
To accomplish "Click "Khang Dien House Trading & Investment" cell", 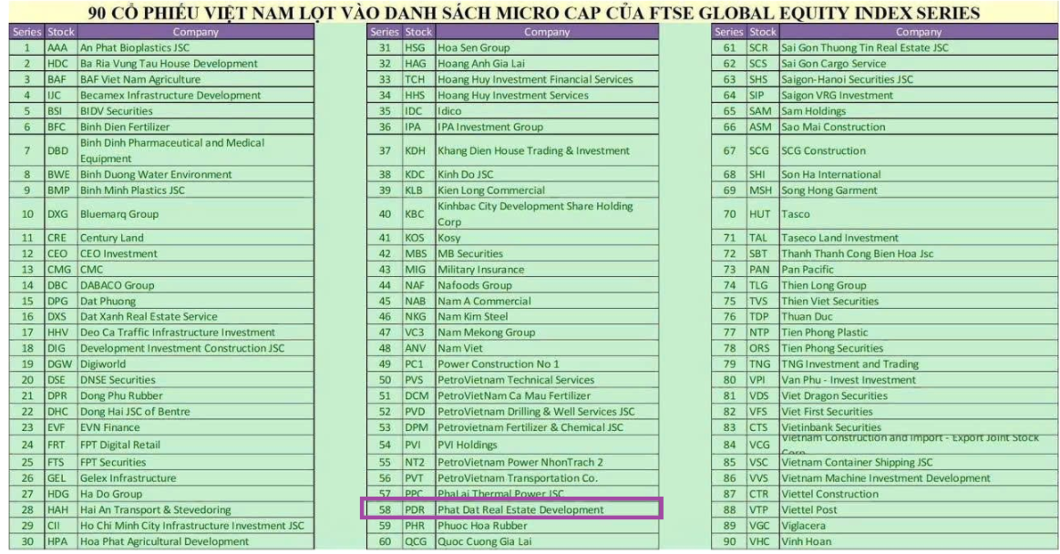I will (546, 150).
